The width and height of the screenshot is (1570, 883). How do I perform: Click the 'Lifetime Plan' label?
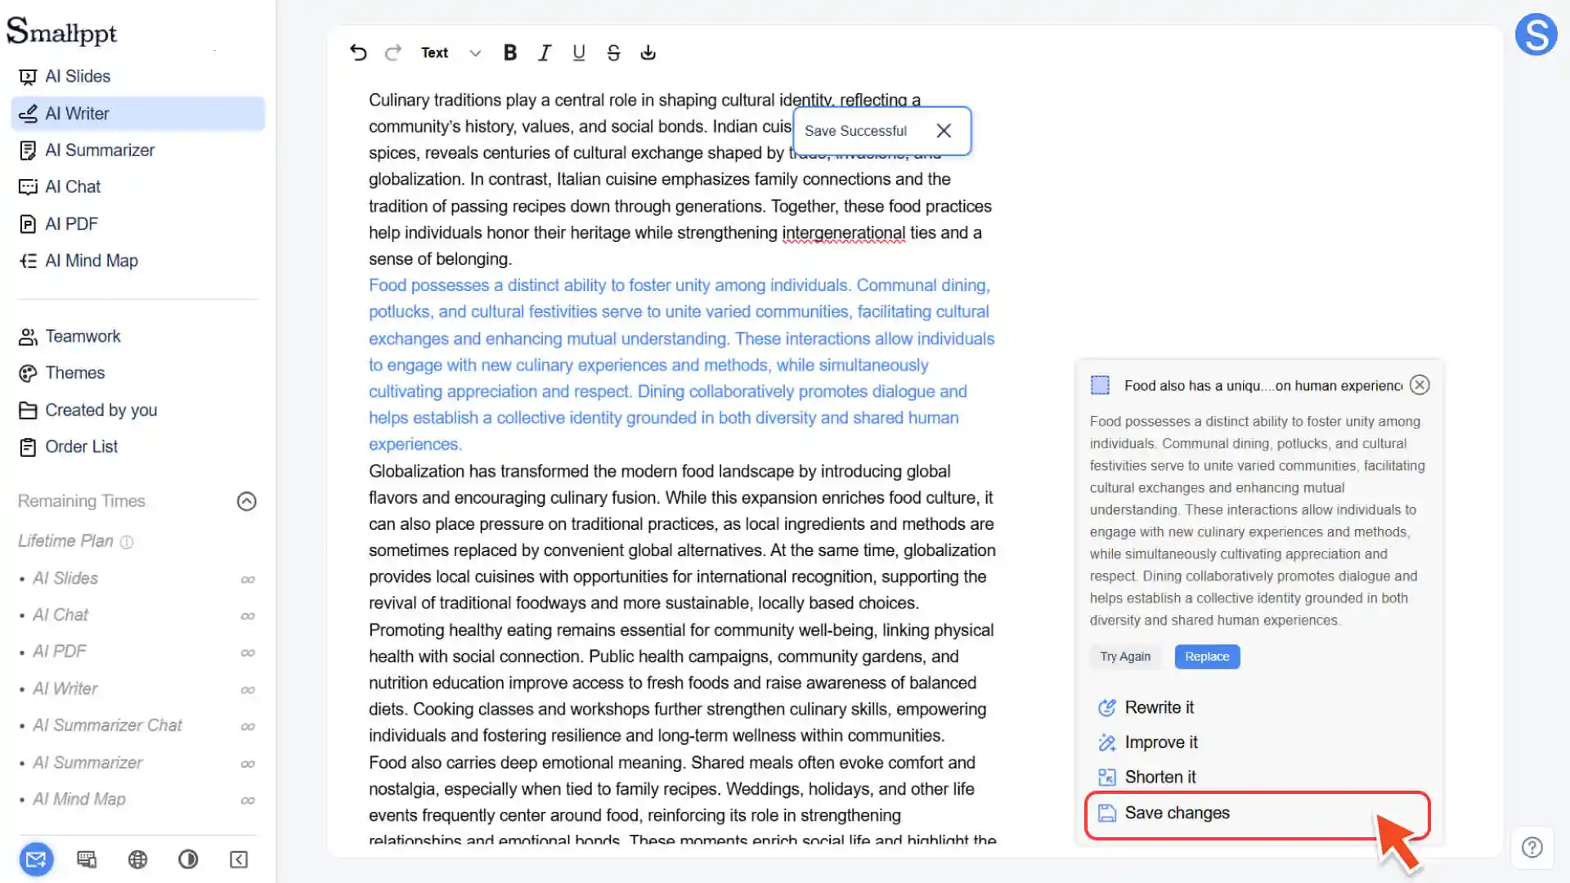(65, 541)
